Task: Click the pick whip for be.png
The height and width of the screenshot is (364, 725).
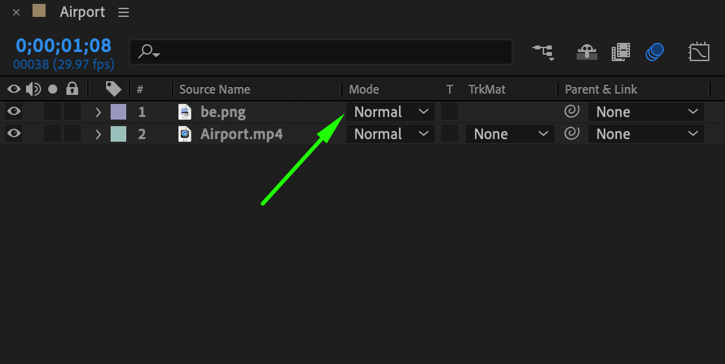Action: click(571, 112)
